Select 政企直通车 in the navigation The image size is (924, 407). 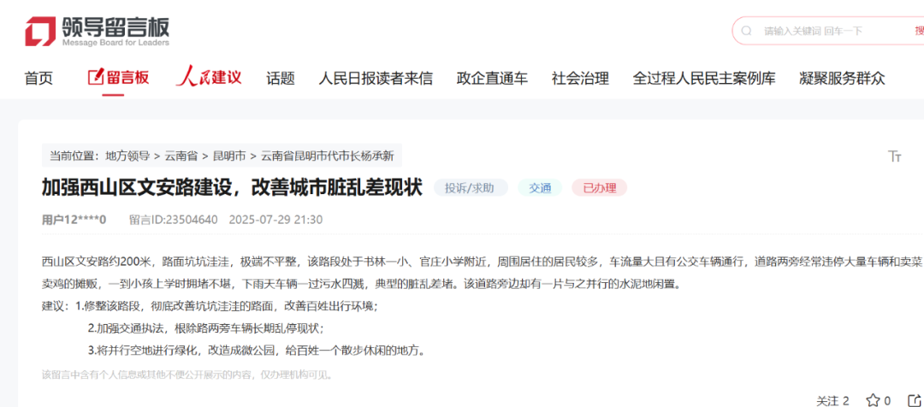point(492,79)
